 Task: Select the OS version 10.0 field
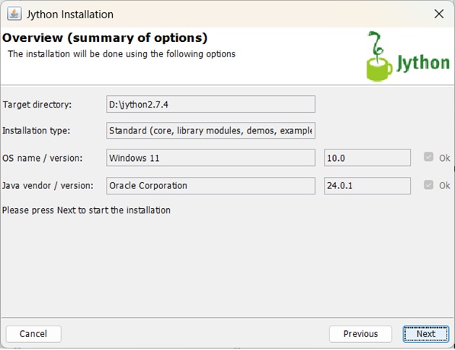click(367, 158)
